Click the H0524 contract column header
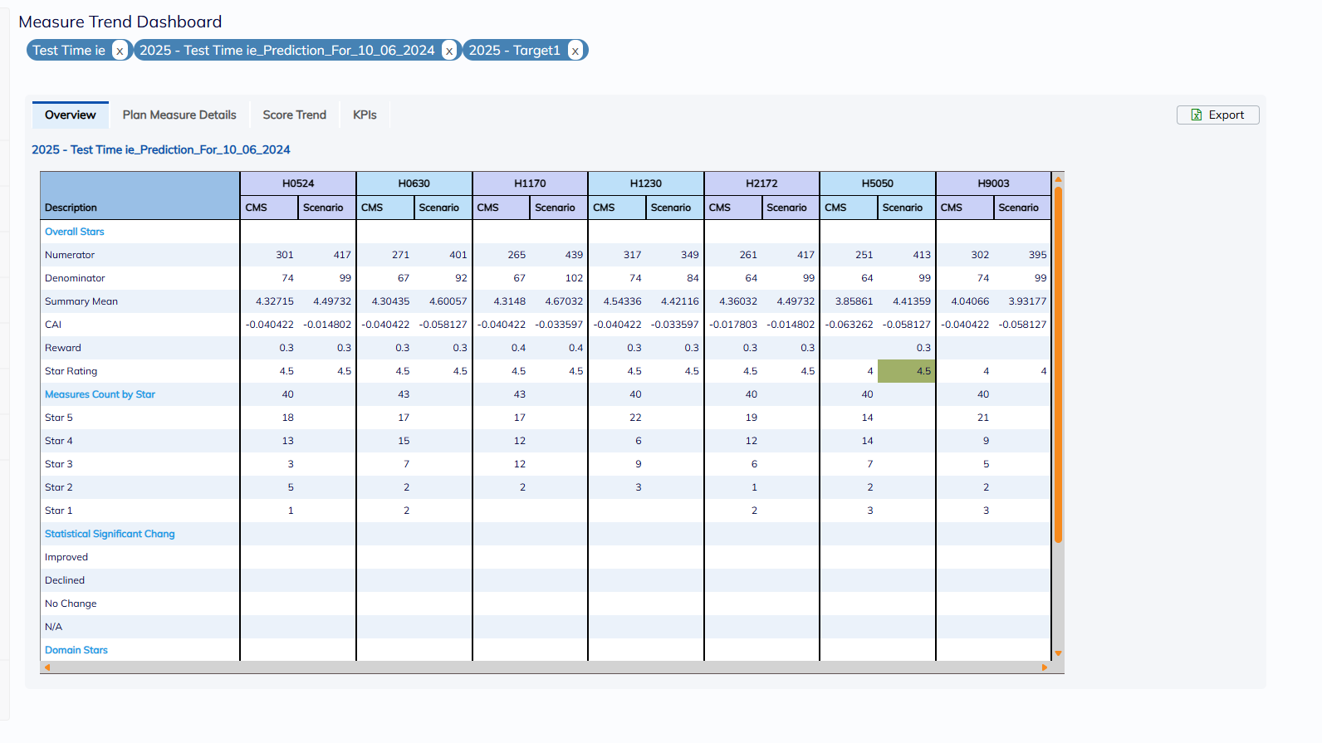Screen dimensions: 1322x743 pyautogui.click(x=298, y=183)
